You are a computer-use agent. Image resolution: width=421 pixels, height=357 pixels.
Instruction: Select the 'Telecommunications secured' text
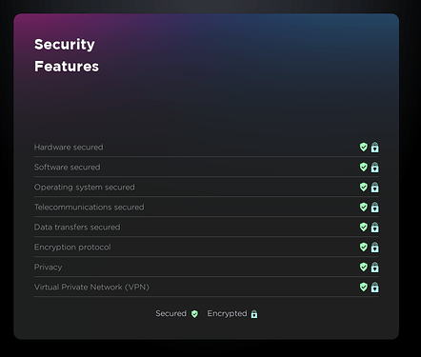tap(90, 208)
